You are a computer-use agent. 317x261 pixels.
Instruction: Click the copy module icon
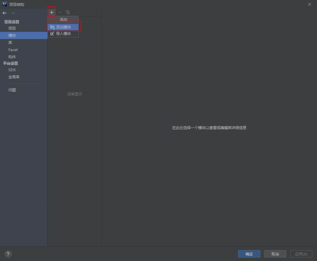pos(68,12)
